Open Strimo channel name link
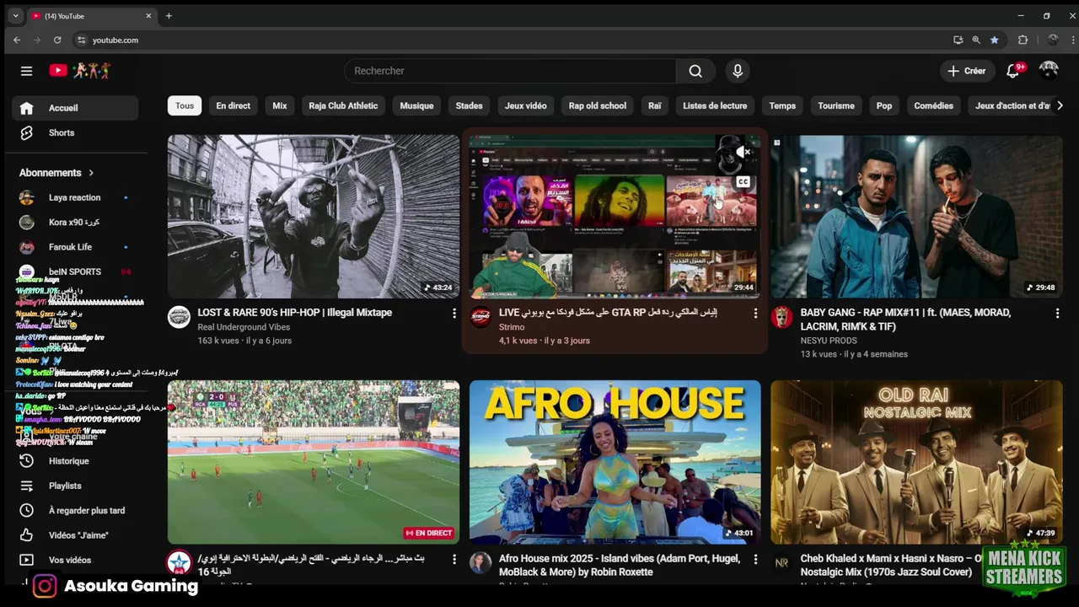 point(512,327)
